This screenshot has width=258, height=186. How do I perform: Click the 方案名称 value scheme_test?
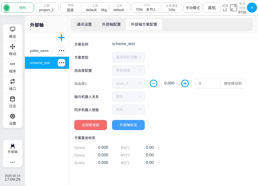123,44
